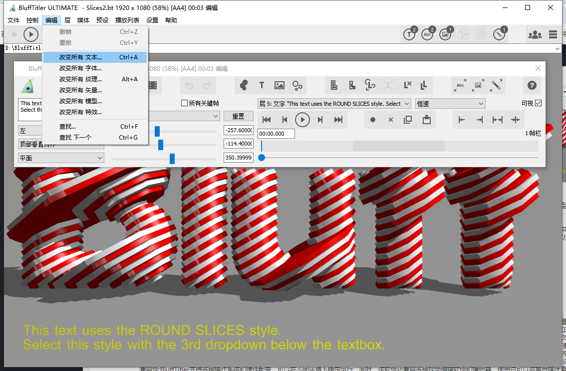Choose 查找... menu entry
The height and width of the screenshot is (371, 566).
click(95, 127)
